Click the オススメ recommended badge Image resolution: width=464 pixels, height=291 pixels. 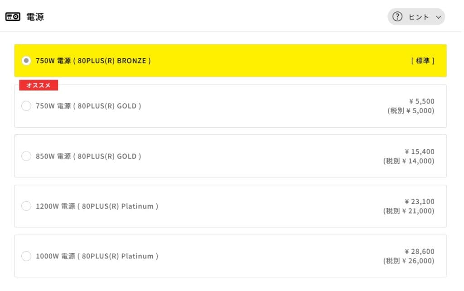click(x=39, y=86)
